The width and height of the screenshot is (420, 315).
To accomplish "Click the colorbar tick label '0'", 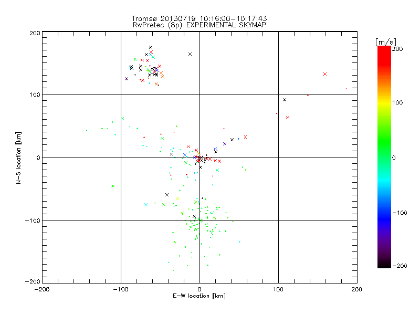I will [394, 157].
